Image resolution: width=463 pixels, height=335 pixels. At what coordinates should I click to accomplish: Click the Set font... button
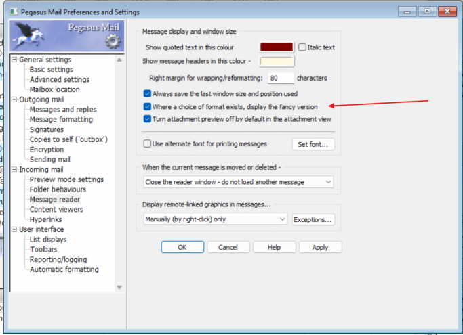313,144
